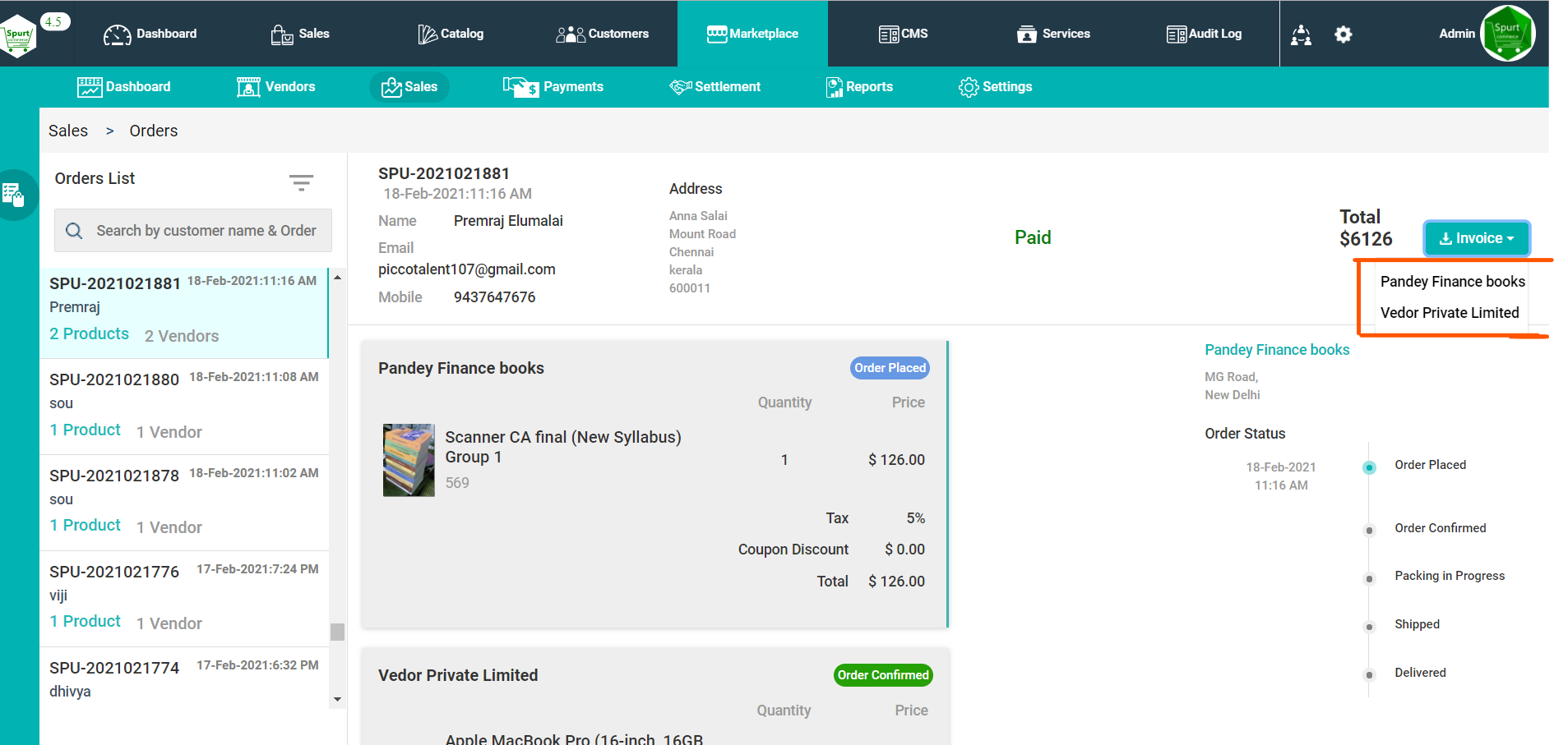
Task: Click the Scanner CA final book thumbnail
Action: pyautogui.click(x=409, y=460)
